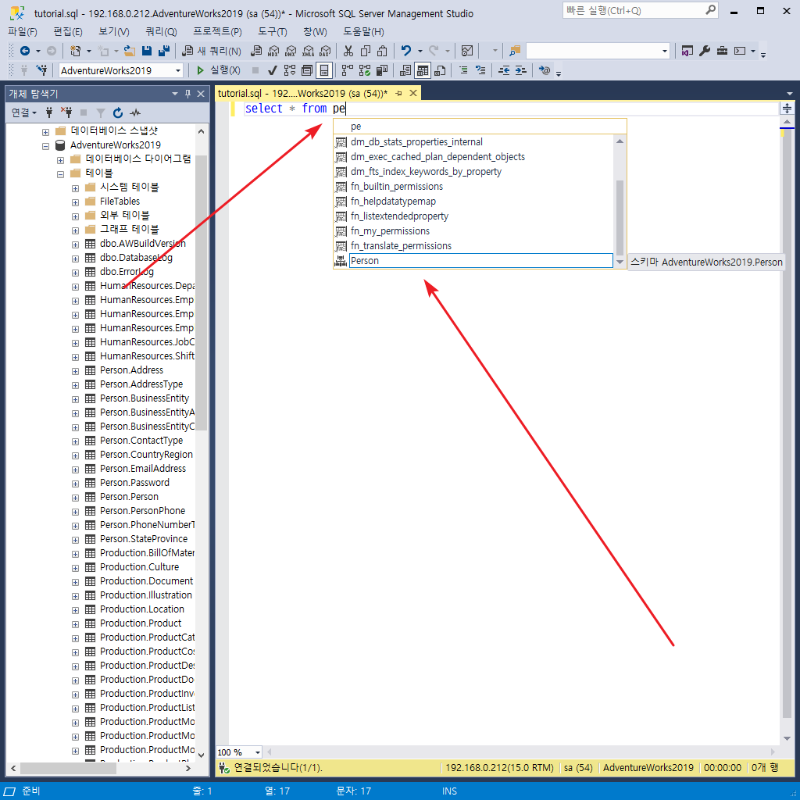Click the Undo arrow icon
800x800 pixels.
click(406, 51)
